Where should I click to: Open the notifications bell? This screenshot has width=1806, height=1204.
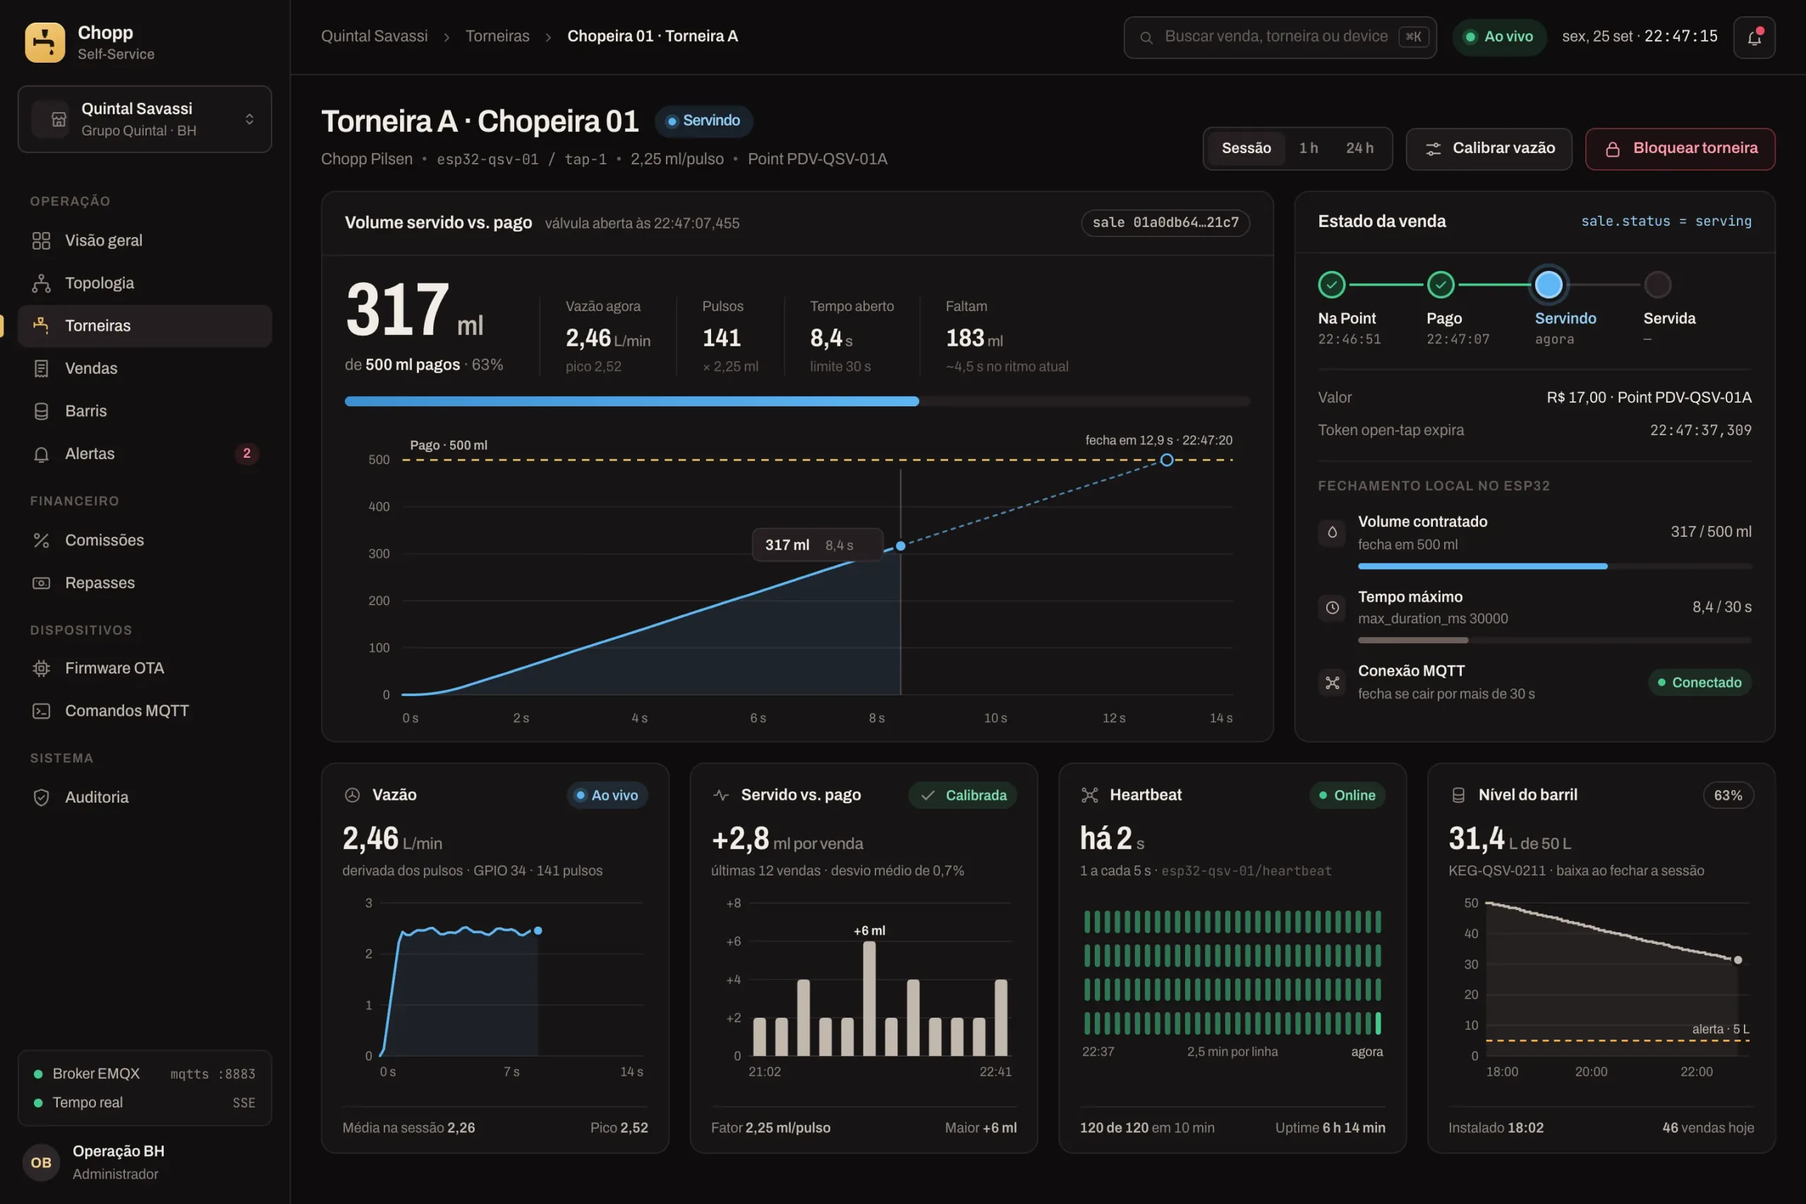point(1754,37)
